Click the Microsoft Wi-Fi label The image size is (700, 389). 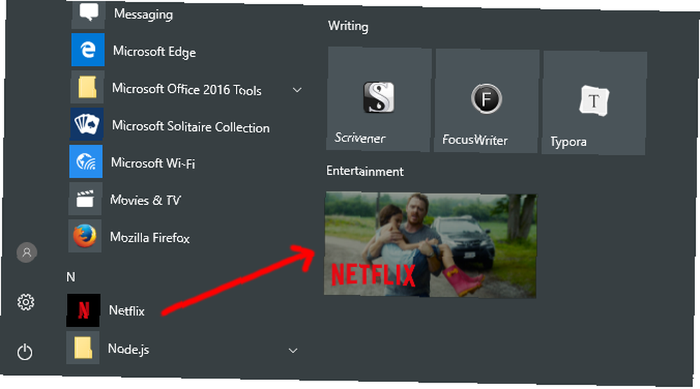click(153, 163)
